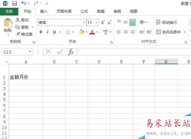Toggle Bold formatting
This screenshot has height=139, width=191.
coord(41,32)
